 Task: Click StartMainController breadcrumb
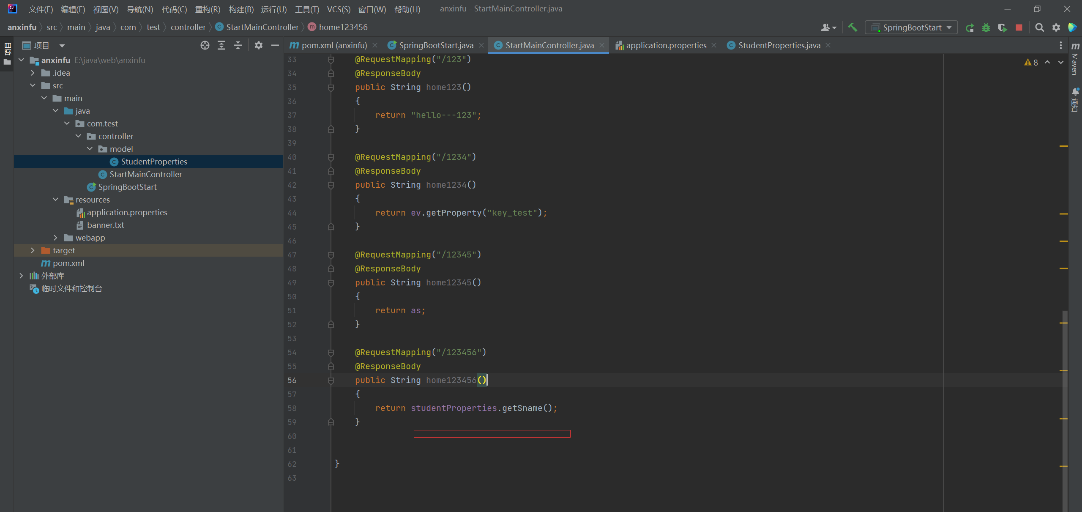pyautogui.click(x=262, y=27)
